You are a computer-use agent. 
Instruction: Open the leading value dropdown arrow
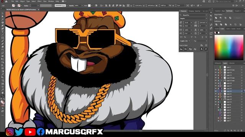[x=207, y=22]
